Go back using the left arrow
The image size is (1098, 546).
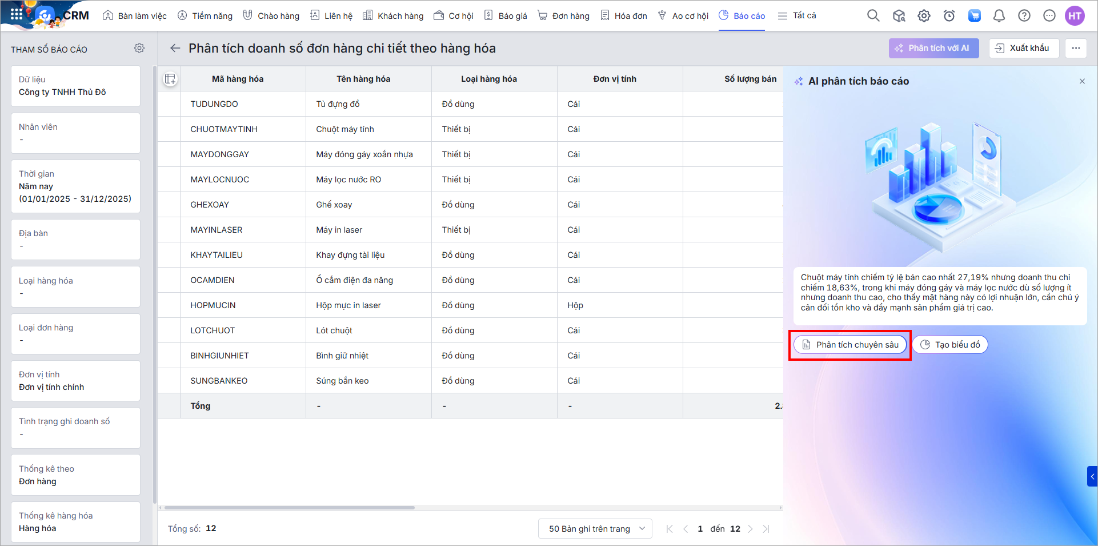point(175,49)
